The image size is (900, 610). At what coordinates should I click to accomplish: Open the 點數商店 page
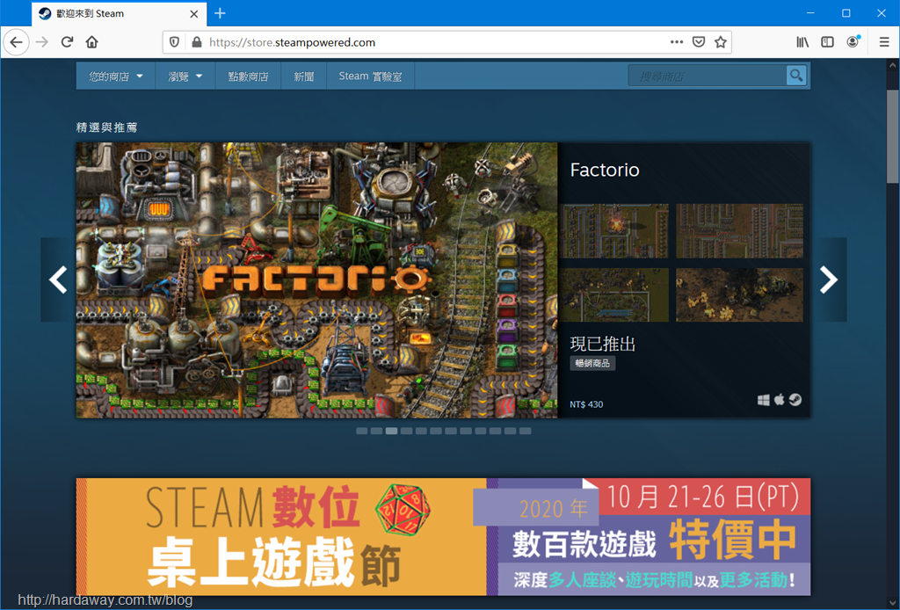[x=248, y=76]
